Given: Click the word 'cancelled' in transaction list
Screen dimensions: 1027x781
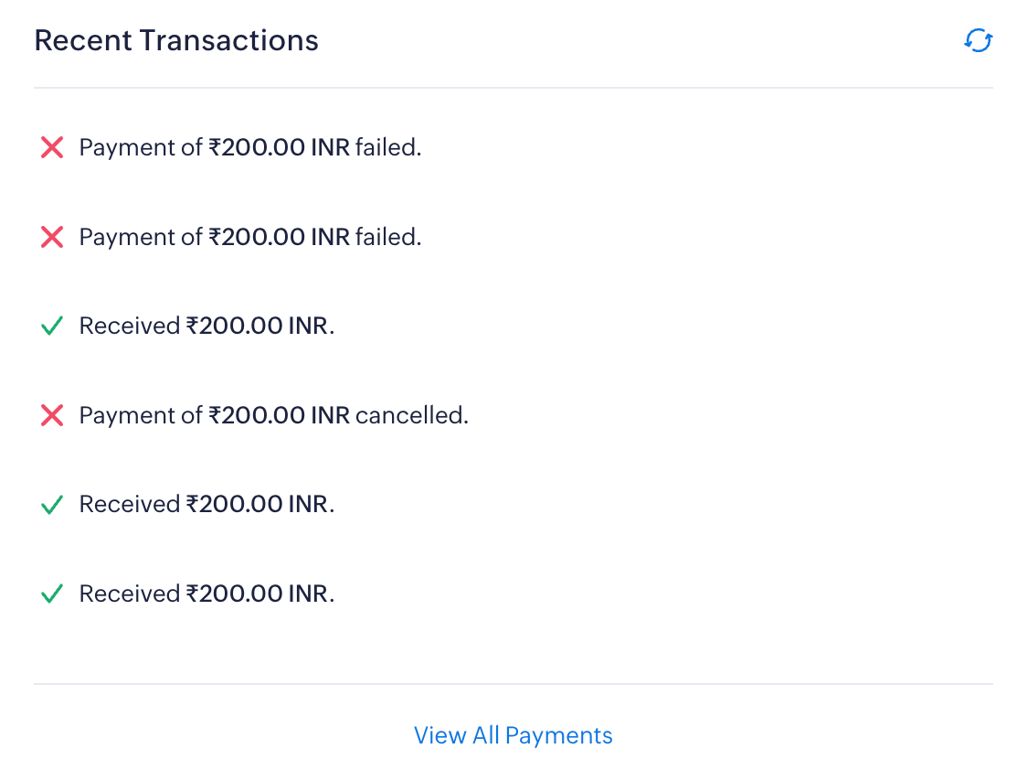Looking at the screenshot, I should tap(410, 415).
